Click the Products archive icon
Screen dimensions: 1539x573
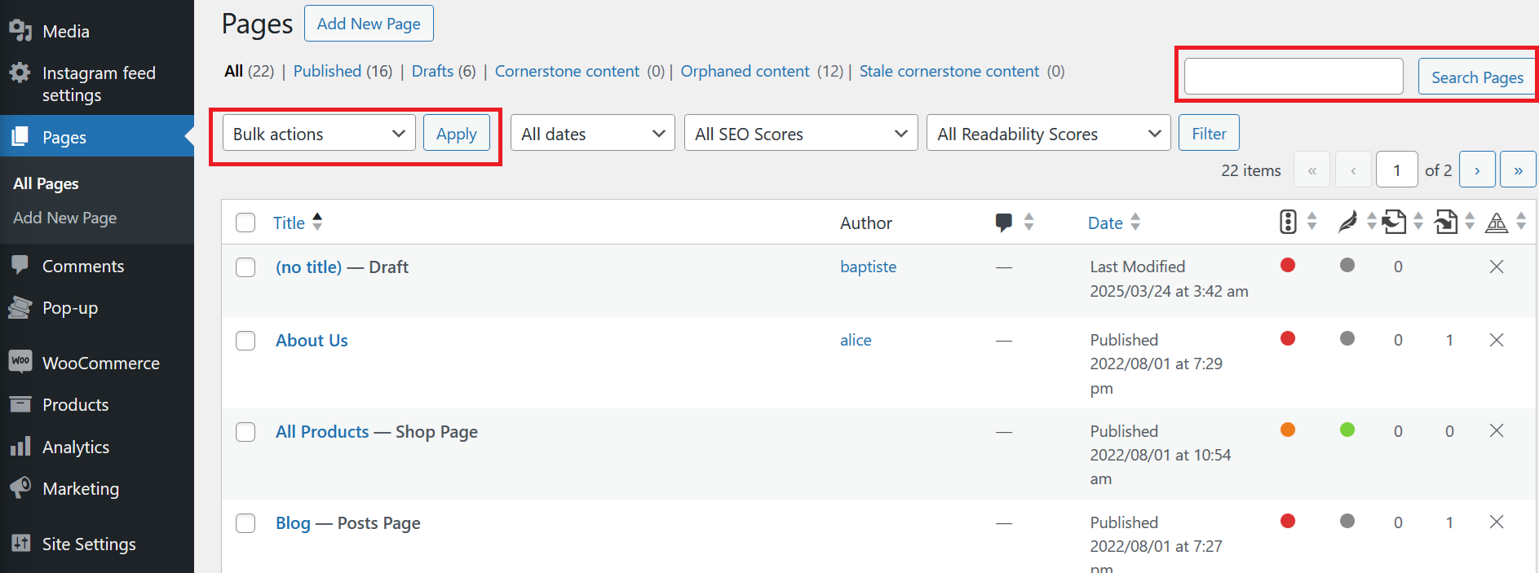point(20,404)
